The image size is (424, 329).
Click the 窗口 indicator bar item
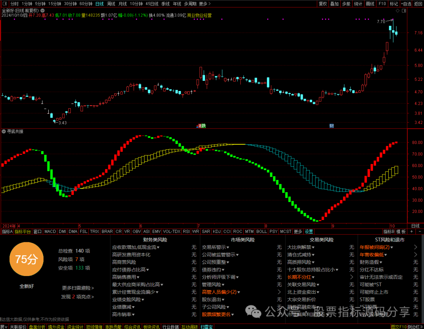tap(37, 231)
